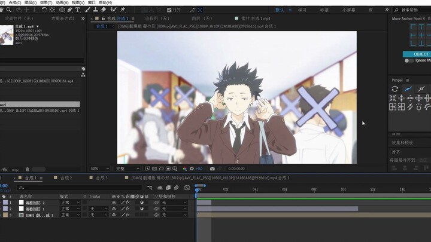Open TrkMat dropdown for layer 2

point(99,209)
